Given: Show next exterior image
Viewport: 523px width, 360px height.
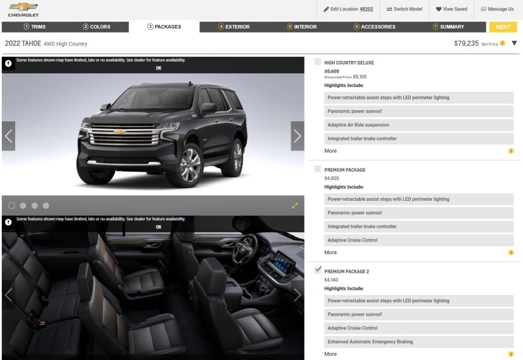Looking at the screenshot, I should [x=297, y=136].
